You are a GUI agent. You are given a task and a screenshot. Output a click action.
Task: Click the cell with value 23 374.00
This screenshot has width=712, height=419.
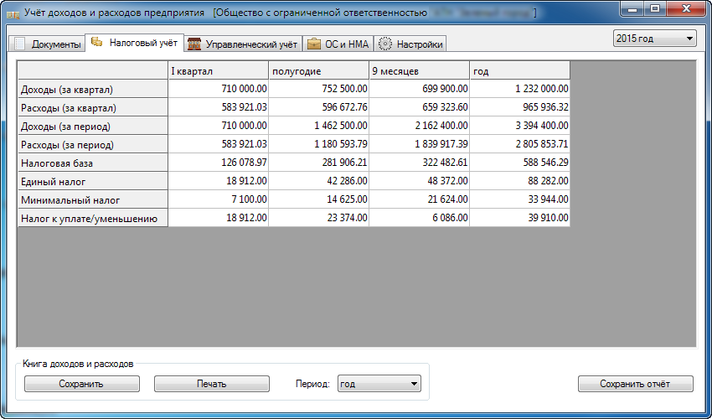coord(319,218)
